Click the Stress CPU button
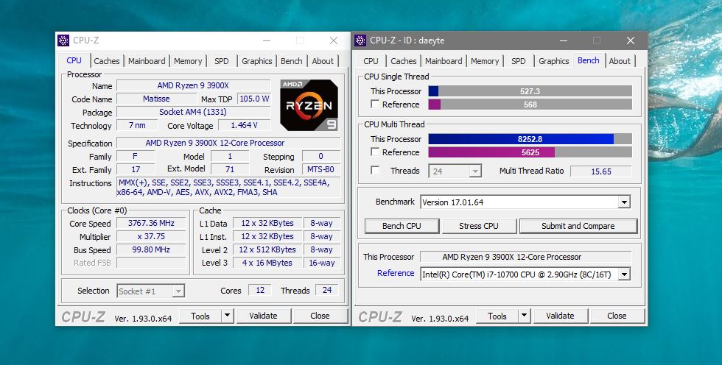The height and width of the screenshot is (365, 722). pos(479,226)
